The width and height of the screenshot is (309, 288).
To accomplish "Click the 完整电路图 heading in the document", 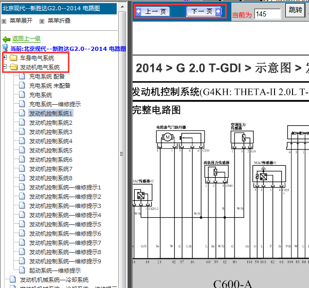I will (x=156, y=110).
